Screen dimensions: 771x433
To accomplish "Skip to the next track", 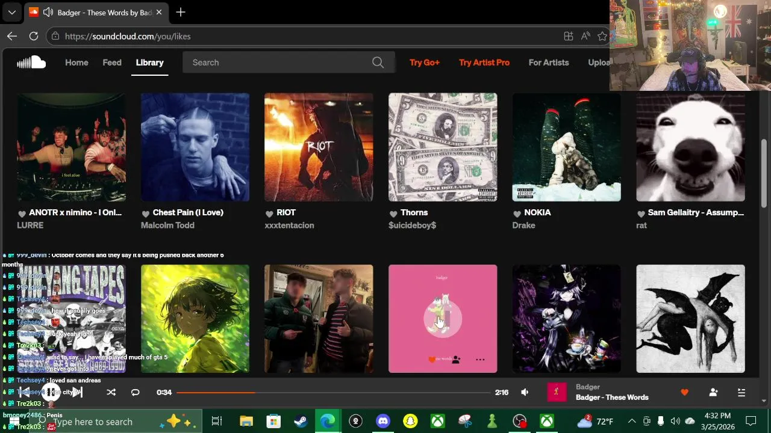I will pyautogui.click(x=77, y=392).
